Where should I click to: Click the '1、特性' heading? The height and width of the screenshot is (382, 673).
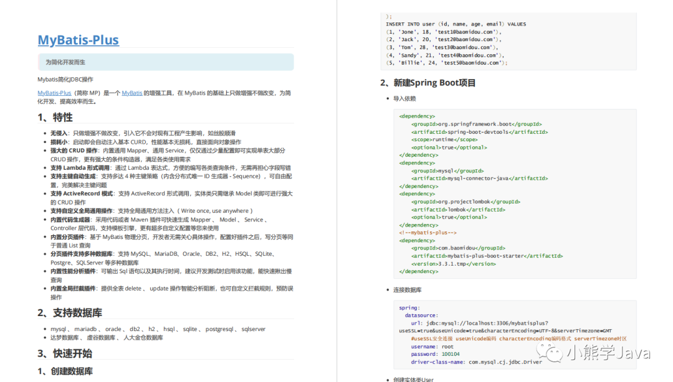(55, 118)
